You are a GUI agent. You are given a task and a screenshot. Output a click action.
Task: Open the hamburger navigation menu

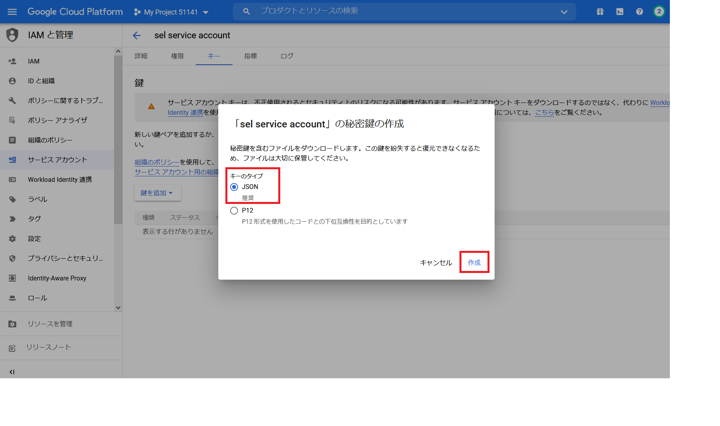pyautogui.click(x=12, y=12)
